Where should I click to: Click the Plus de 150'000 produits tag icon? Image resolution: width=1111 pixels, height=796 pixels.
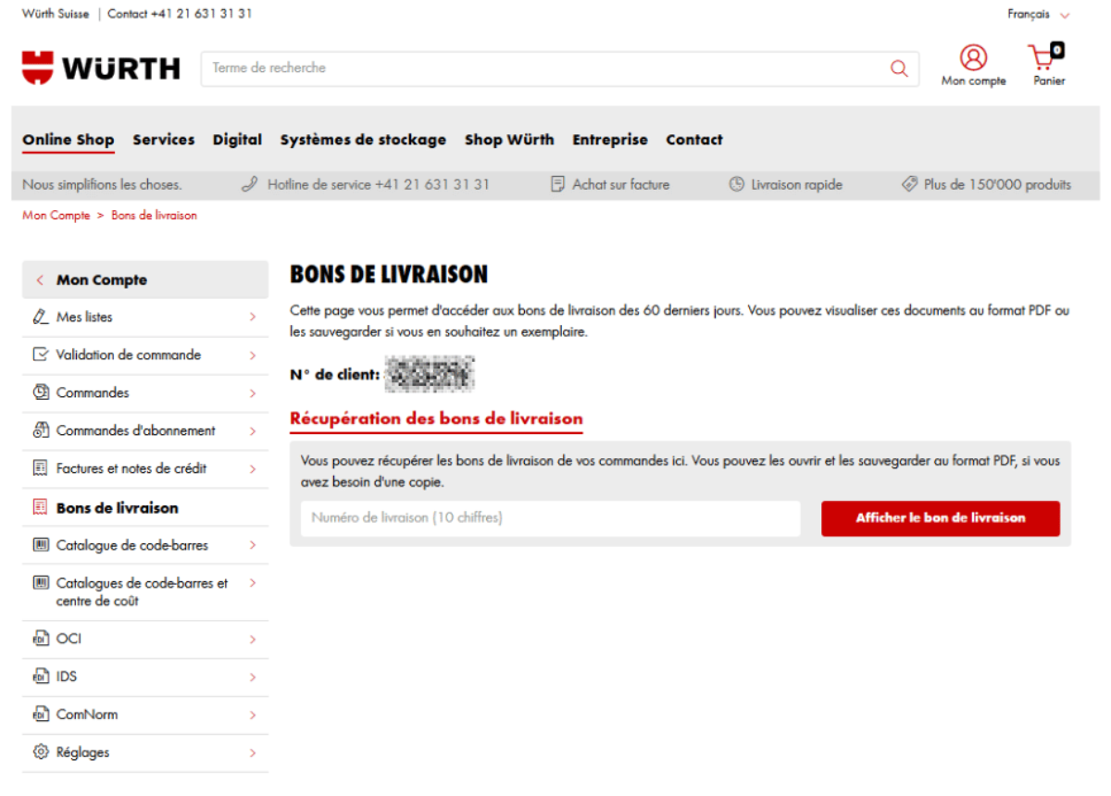point(910,184)
